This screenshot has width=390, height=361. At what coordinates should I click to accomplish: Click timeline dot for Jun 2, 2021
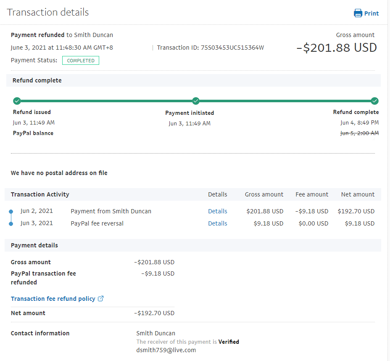pos(11,211)
